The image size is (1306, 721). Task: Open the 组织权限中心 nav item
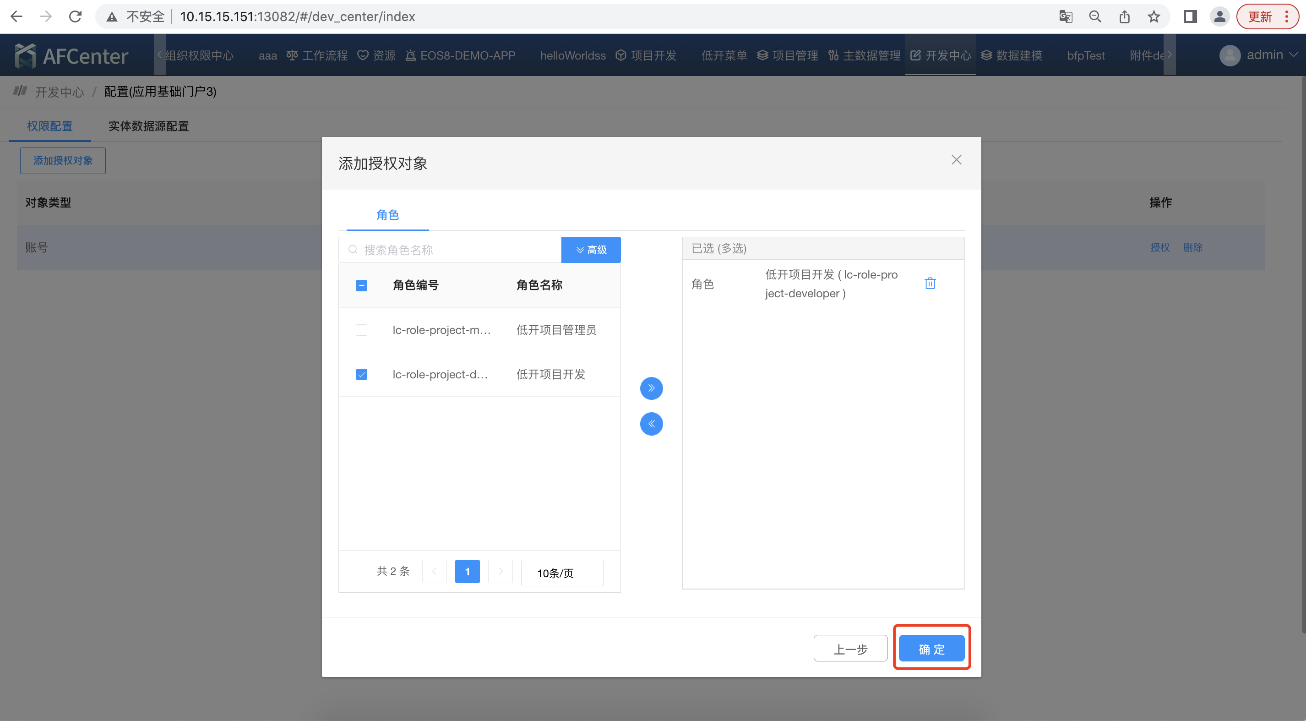[200, 56]
